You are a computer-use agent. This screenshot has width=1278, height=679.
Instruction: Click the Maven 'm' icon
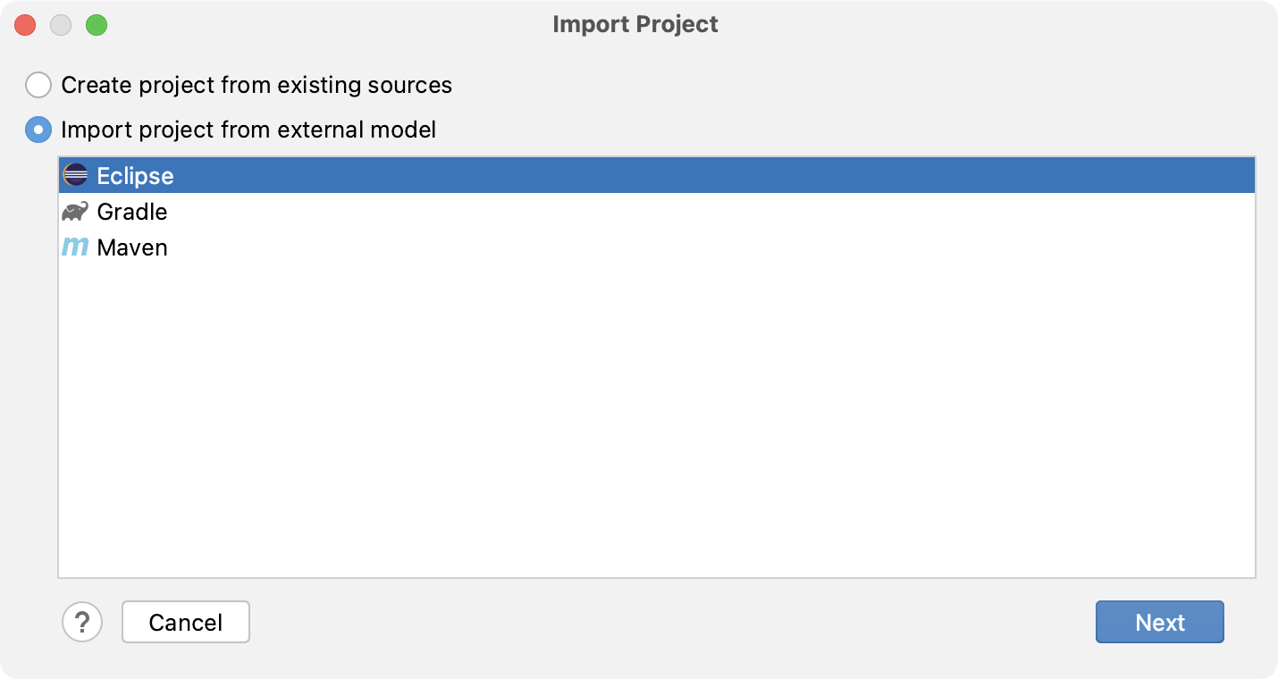tap(75, 247)
